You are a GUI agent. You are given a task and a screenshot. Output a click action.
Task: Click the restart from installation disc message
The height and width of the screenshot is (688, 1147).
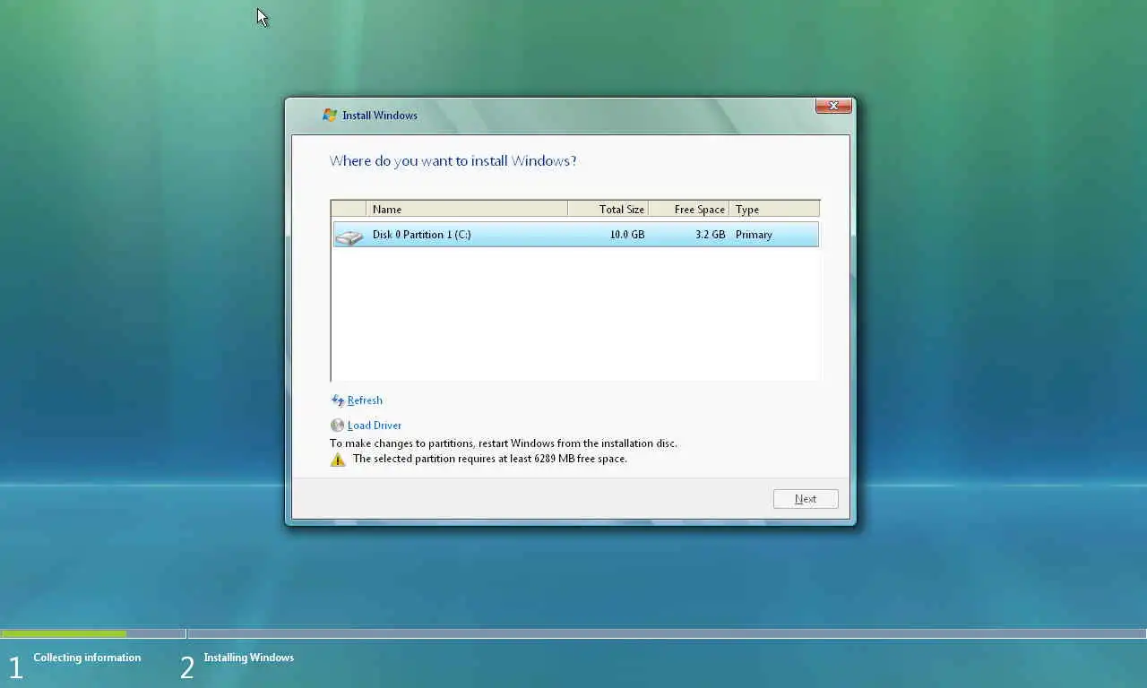[504, 443]
